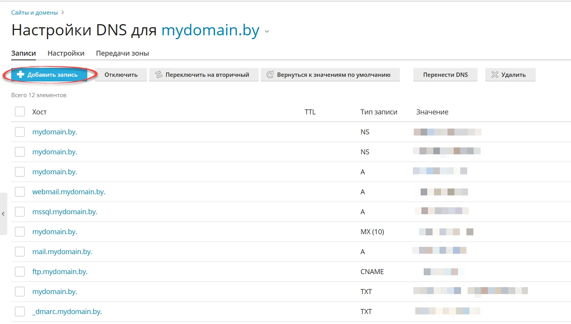Open the Передачи зоны tab
571x324 pixels.
point(122,53)
